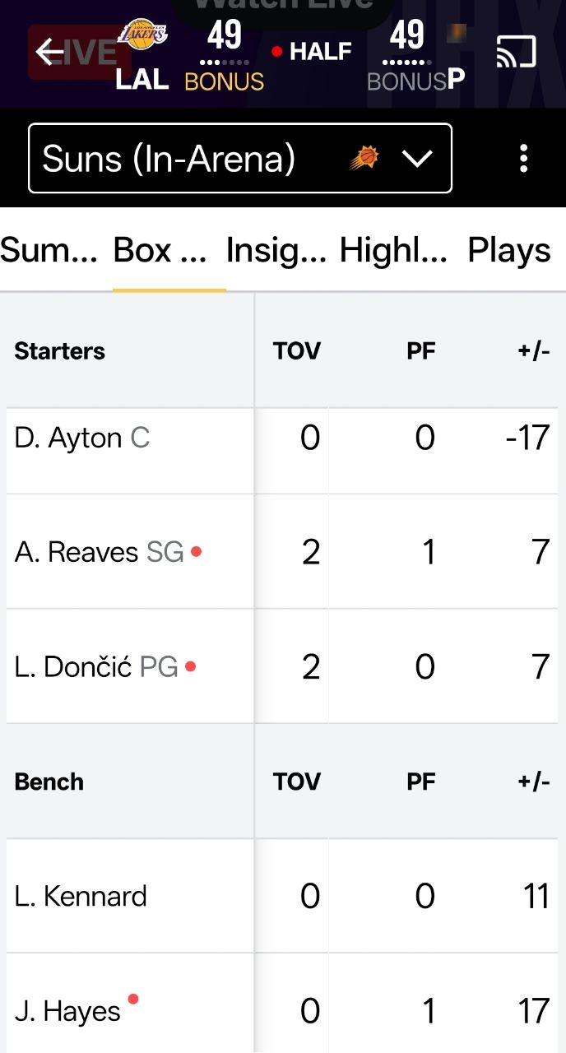Tap the back arrow icon
The image size is (566, 1053).
(x=50, y=53)
